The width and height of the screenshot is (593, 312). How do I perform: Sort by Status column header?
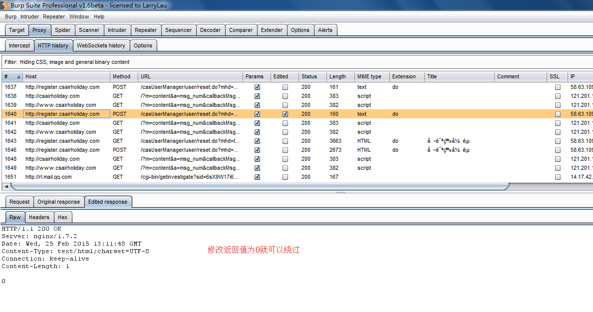click(x=312, y=76)
